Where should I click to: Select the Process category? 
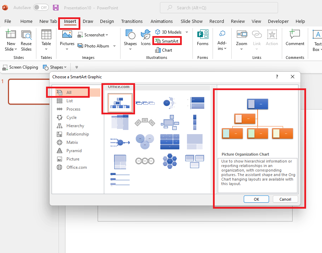point(78,109)
